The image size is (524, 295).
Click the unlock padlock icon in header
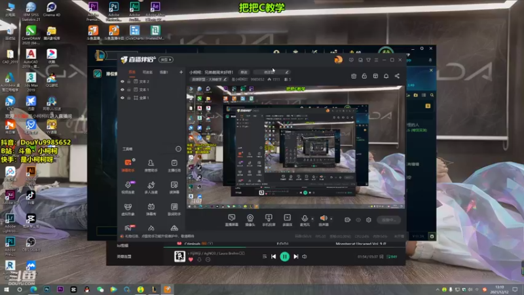(364, 76)
